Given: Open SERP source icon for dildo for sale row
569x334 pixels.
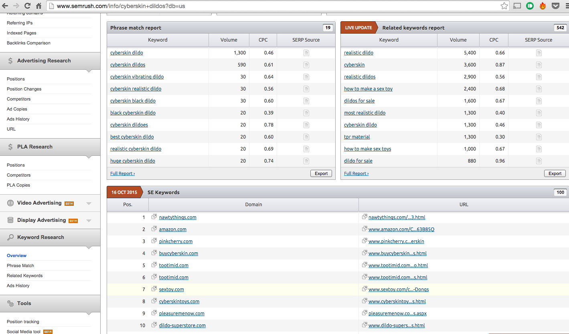Looking at the screenshot, I should (x=539, y=161).
